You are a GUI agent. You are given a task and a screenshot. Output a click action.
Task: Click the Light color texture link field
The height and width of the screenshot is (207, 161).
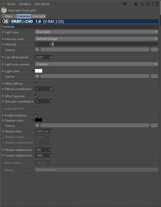coord(95,76)
